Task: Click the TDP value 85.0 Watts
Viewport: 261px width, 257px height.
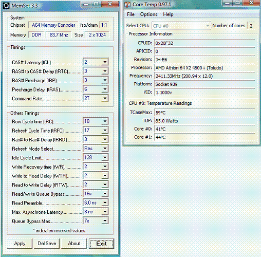Action: 204,121
